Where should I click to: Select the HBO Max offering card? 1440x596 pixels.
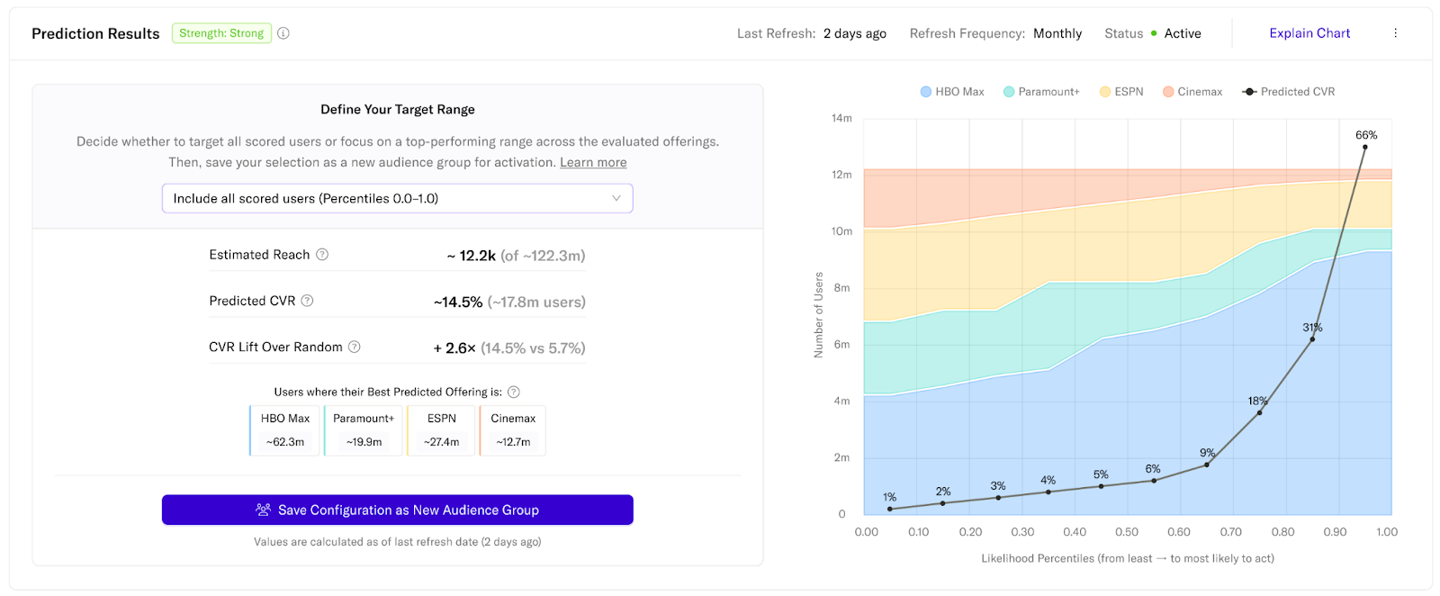coord(285,430)
